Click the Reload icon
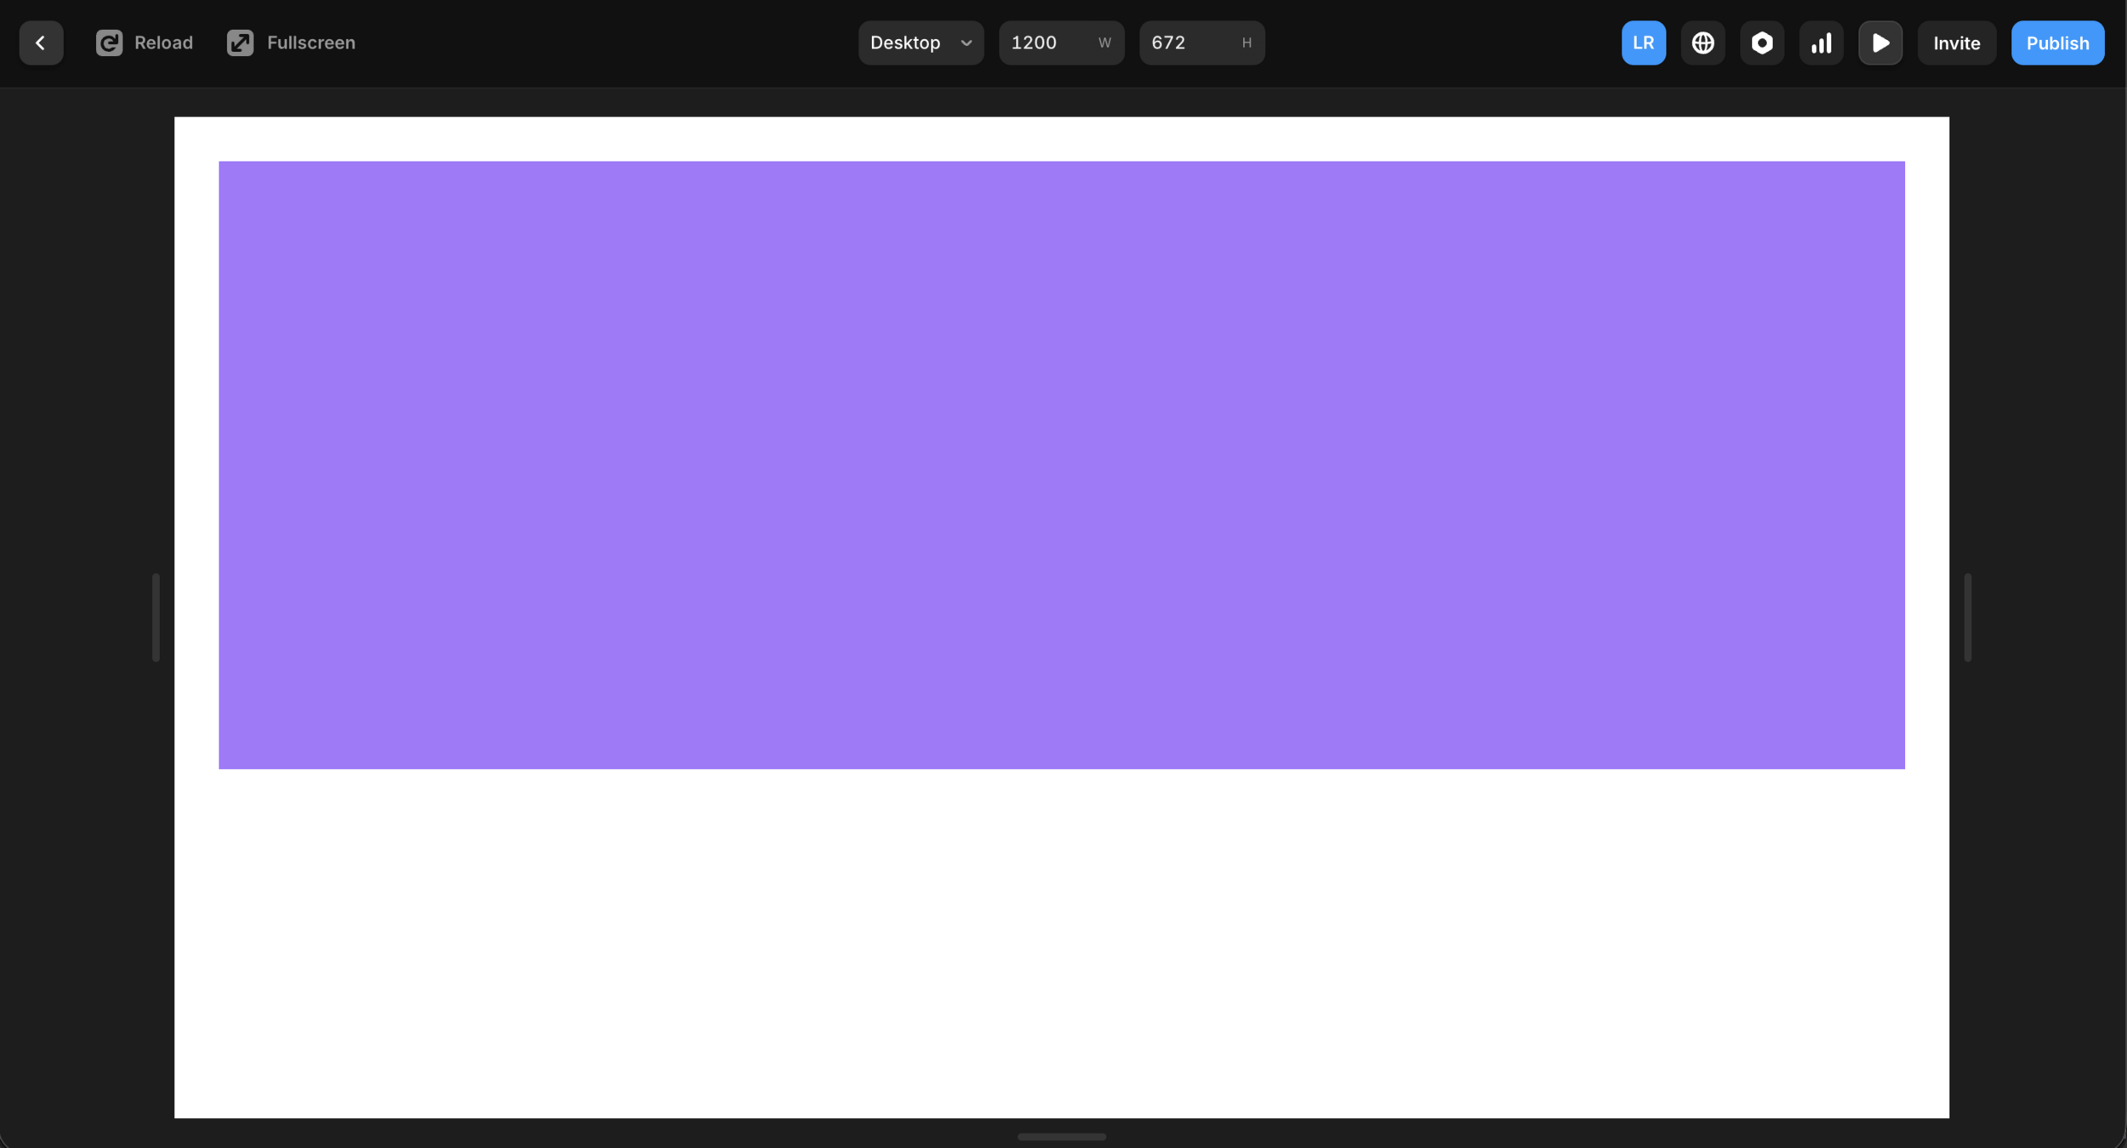 pos(109,43)
